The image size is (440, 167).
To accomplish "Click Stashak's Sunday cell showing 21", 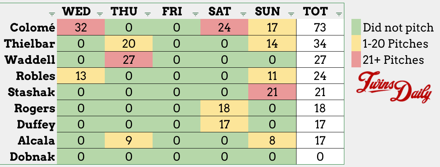I will coord(272,92).
